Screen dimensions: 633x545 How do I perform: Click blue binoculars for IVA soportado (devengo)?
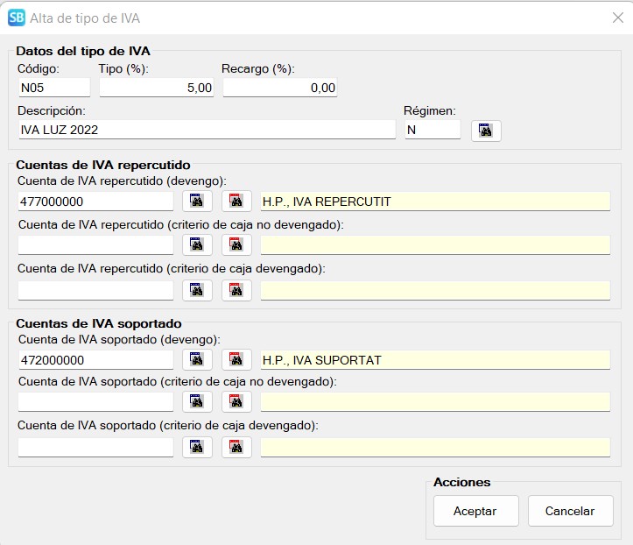point(197,359)
